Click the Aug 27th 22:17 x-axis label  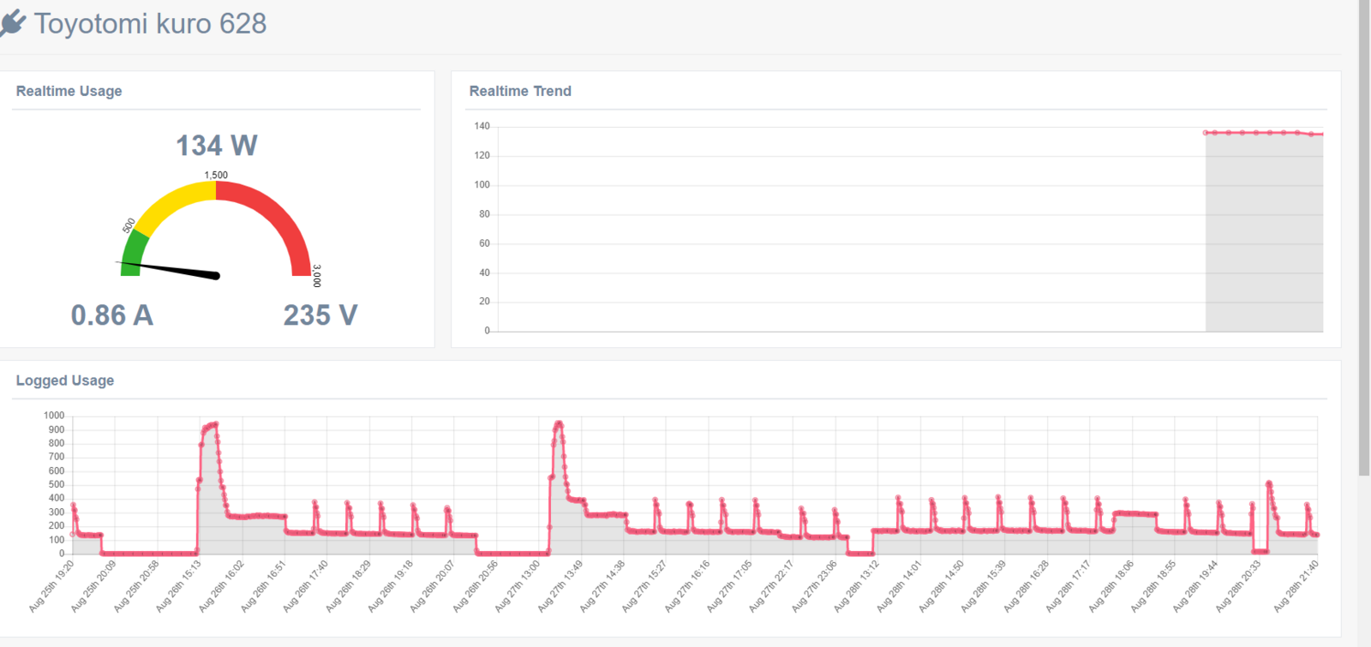(x=771, y=586)
